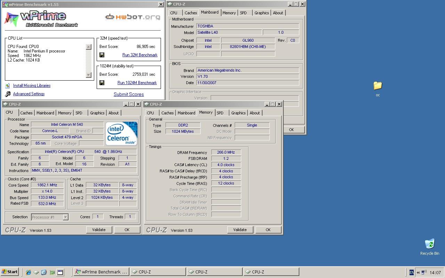Click Install Missing Libraries link
This screenshot has height=278, width=445.
coord(32,85)
